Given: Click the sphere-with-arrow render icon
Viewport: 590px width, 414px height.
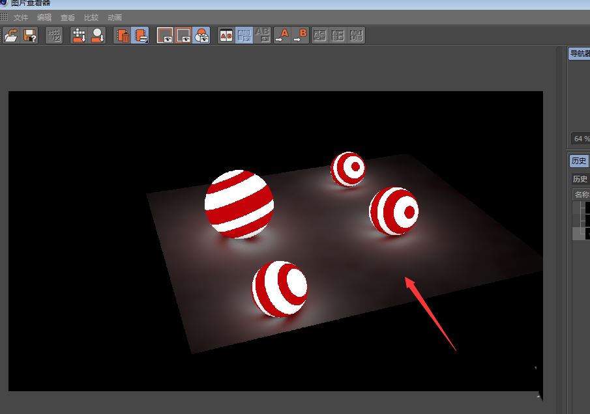Looking at the screenshot, I should (98, 35).
